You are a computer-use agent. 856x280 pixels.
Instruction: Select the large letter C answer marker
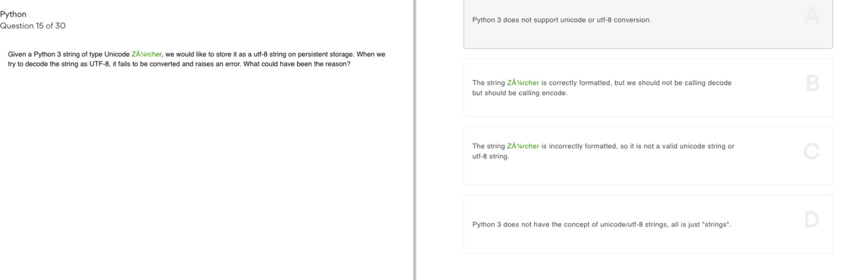(x=812, y=151)
